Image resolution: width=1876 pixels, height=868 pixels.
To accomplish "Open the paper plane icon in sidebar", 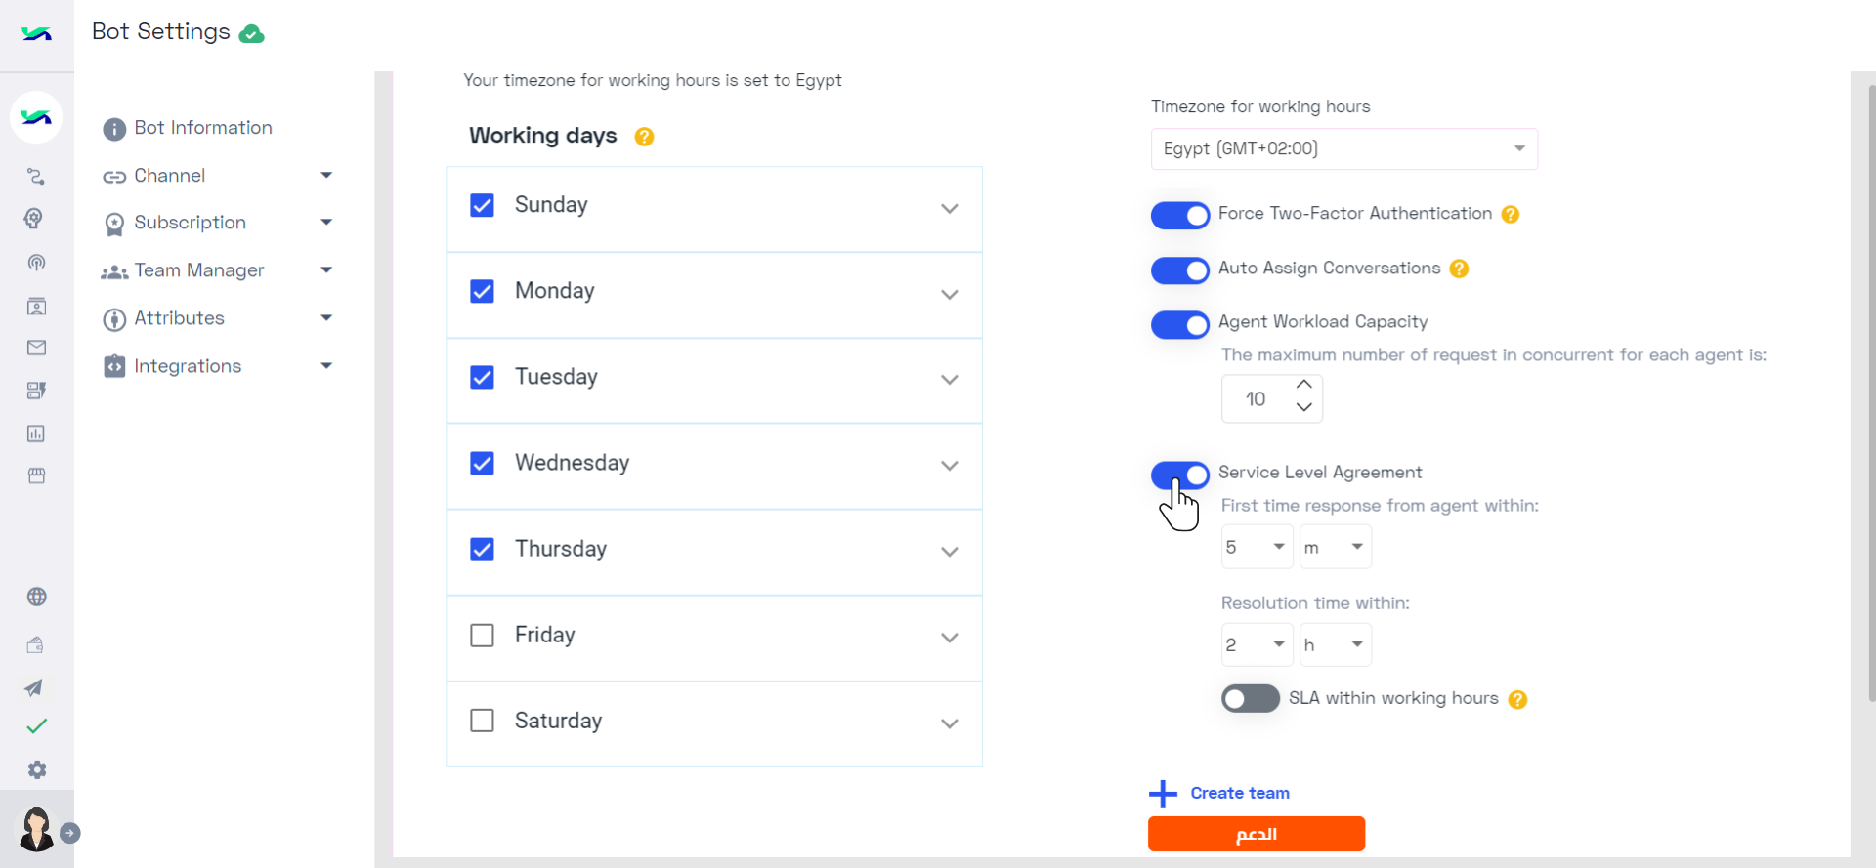I will click(x=34, y=687).
